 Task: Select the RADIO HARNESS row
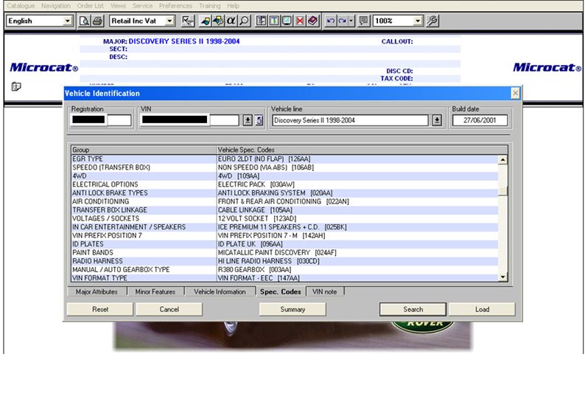coord(284,261)
